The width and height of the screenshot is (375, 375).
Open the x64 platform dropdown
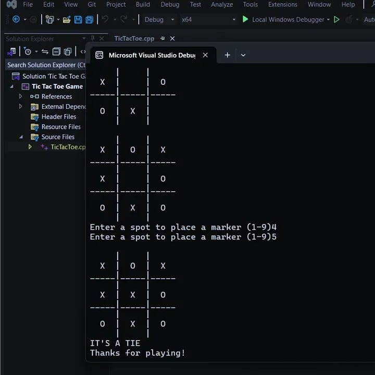click(208, 20)
